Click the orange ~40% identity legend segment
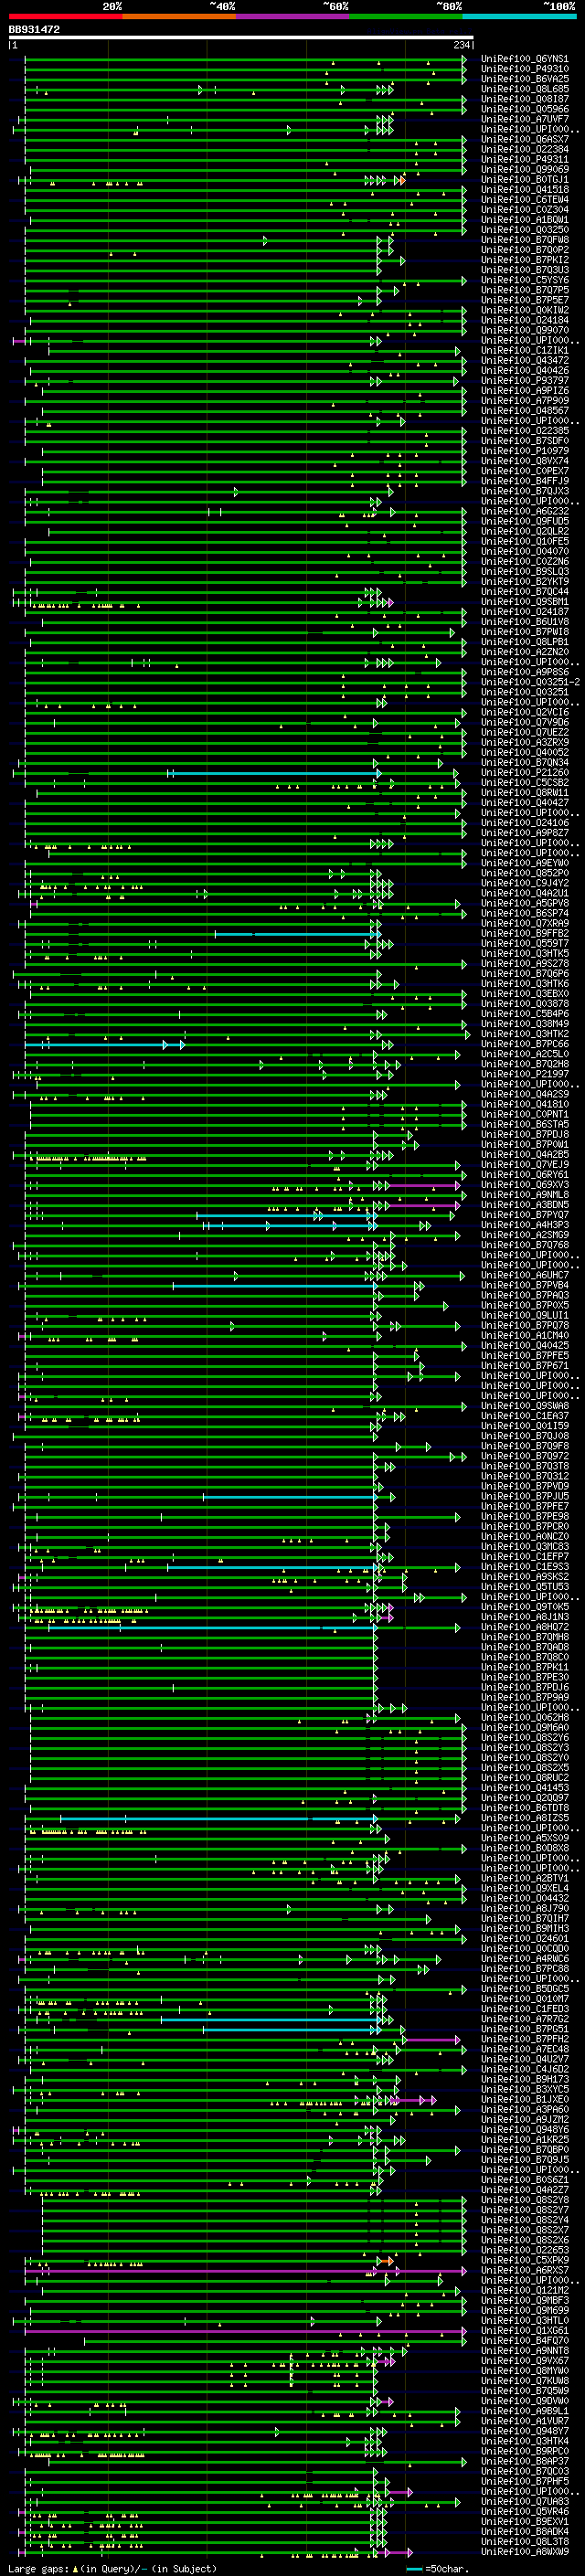This screenshot has height=2576, width=585. click(179, 16)
